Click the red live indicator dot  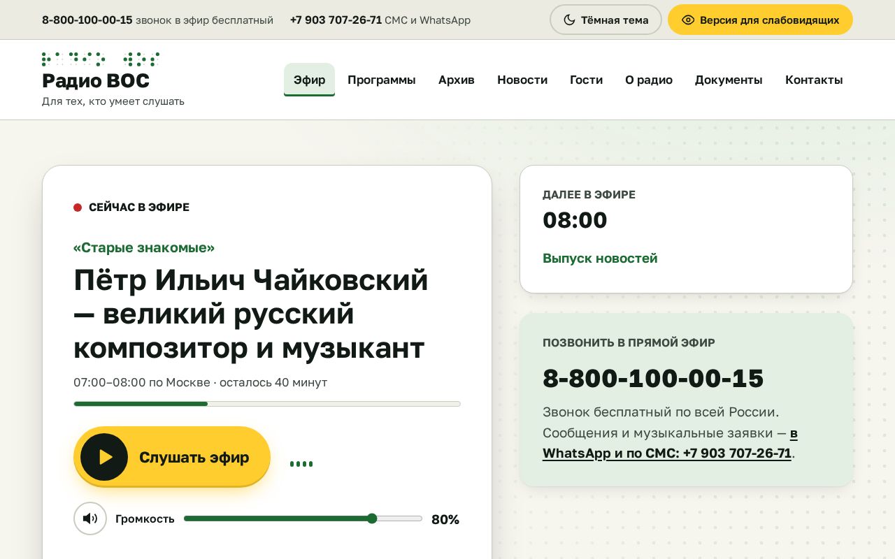click(78, 208)
